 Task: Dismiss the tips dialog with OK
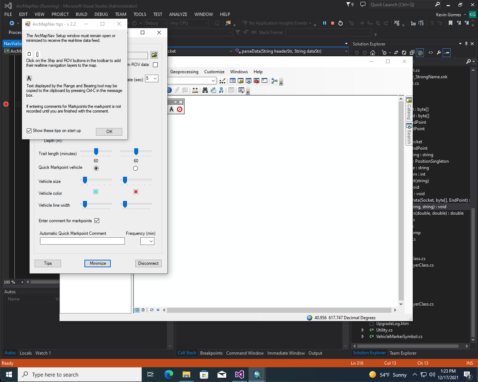tap(109, 132)
